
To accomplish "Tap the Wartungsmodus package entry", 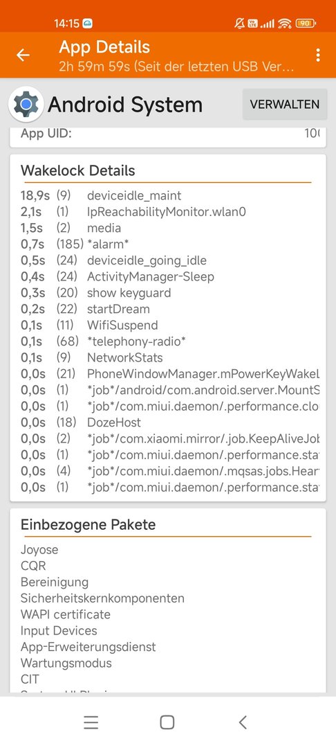I will pyautogui.click(x=66, y=663).
